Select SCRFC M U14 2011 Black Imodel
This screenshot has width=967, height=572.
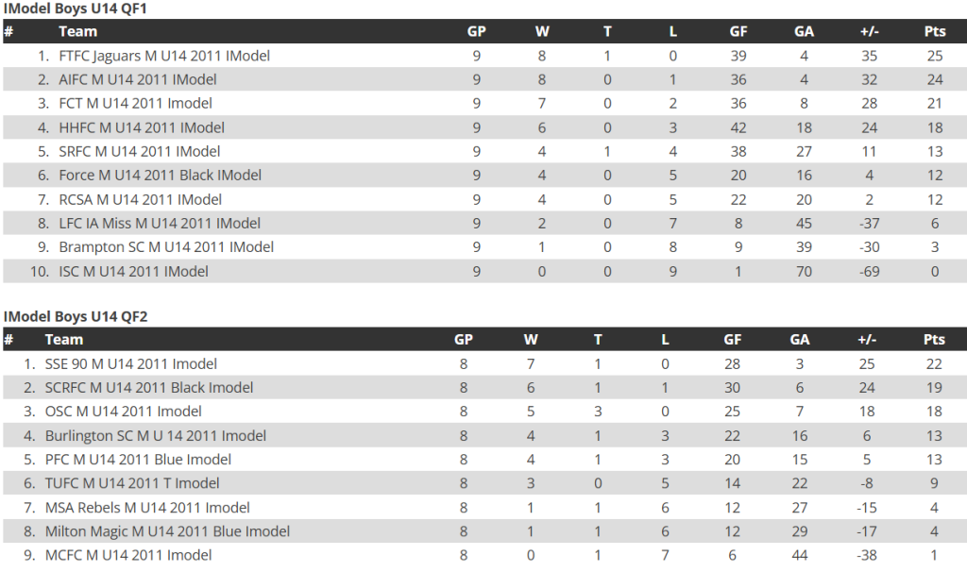(x=148, y=388)
